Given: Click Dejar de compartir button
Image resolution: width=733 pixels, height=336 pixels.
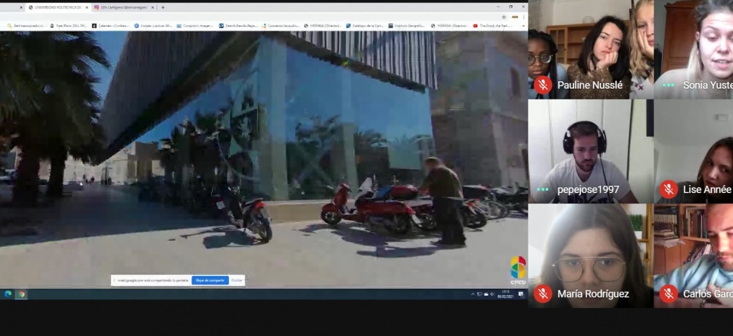Looking at the screenshot, I should (x=210, y=280).
